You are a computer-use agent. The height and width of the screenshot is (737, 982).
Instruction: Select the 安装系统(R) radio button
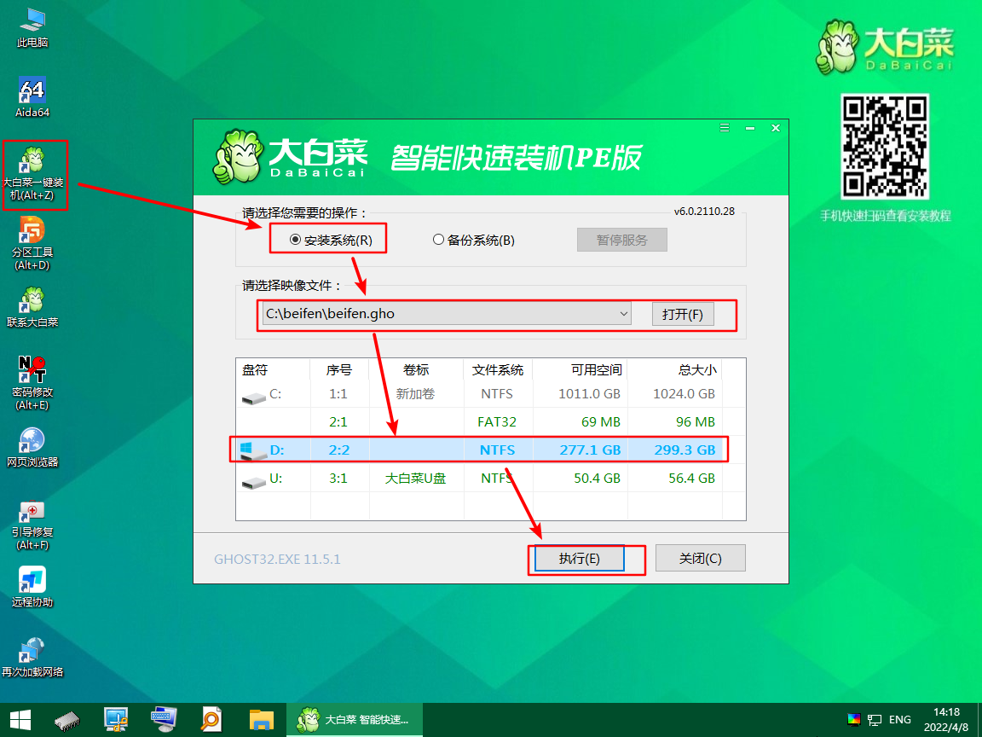coord(332,240)
